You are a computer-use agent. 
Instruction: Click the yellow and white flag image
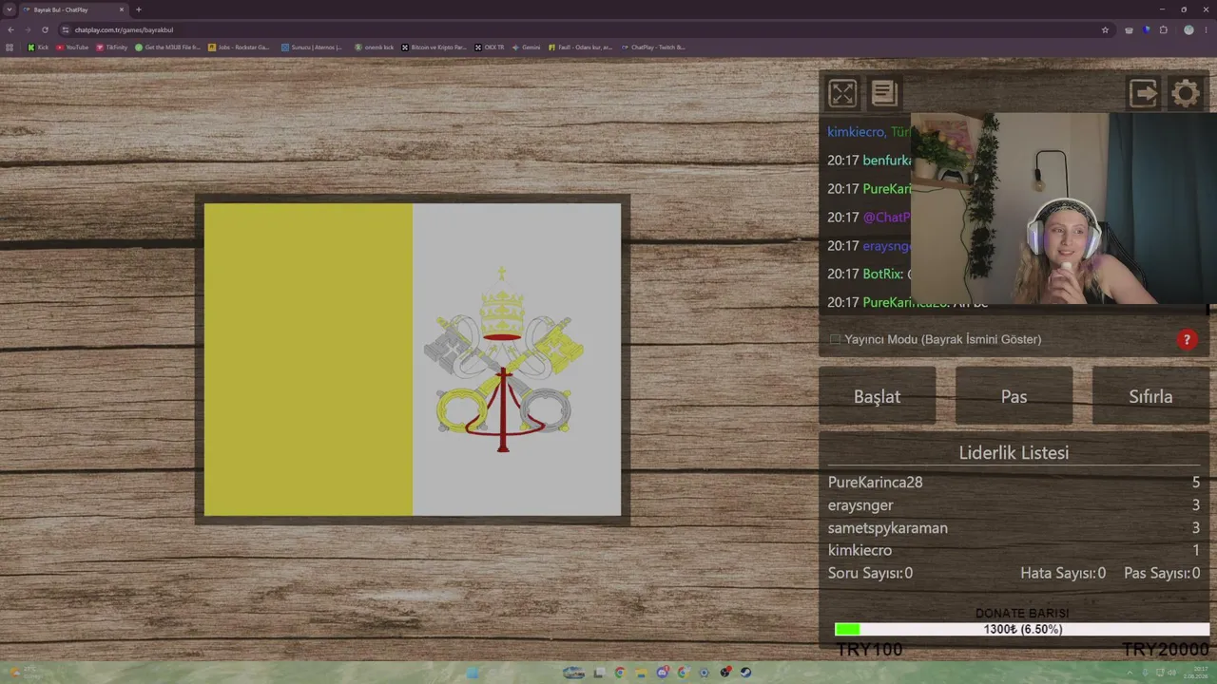click(x=413, y=360)
